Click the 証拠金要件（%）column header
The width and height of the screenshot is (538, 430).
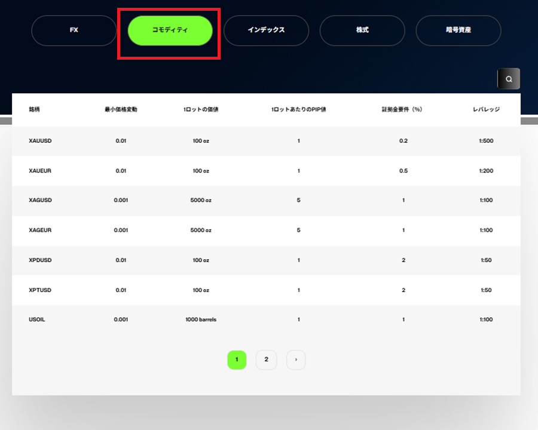coord(402,109)
